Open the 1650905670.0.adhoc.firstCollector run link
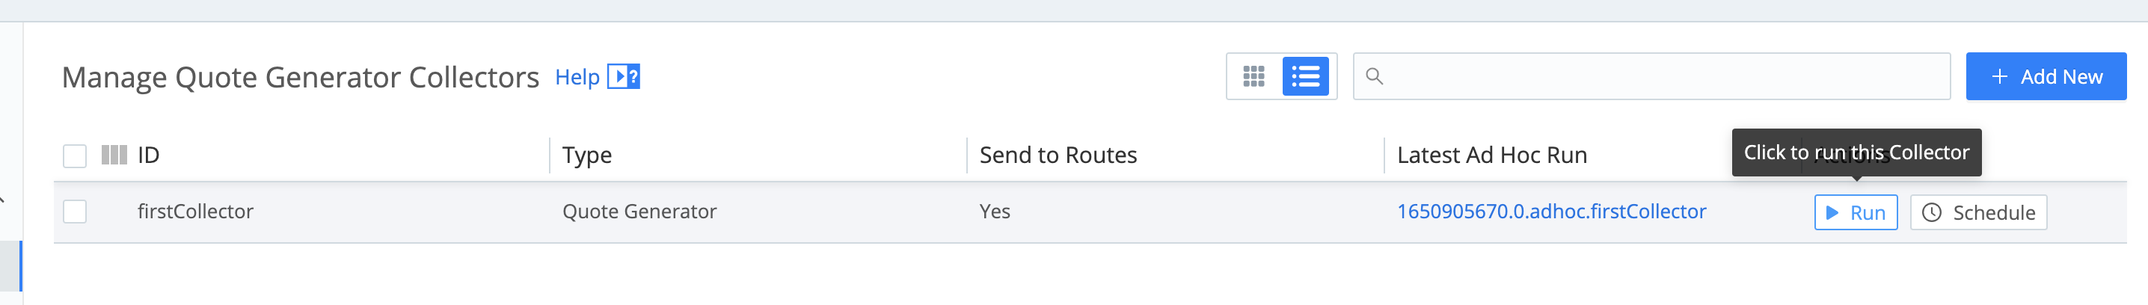 coord(1551,212)
